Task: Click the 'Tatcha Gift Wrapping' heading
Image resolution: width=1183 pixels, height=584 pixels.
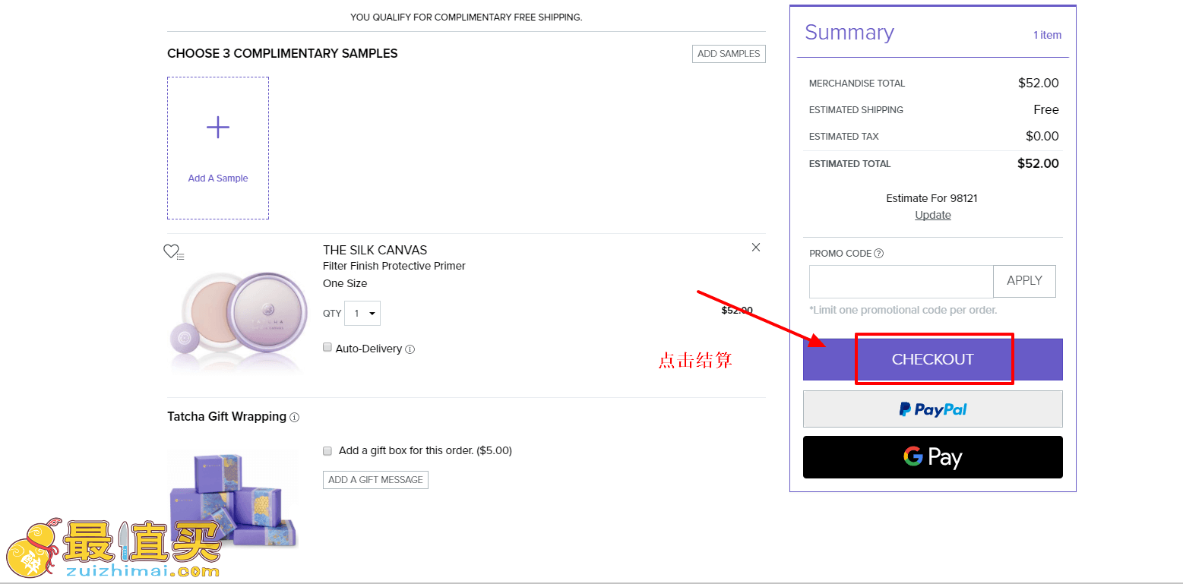Action: [x=227, y=416]
